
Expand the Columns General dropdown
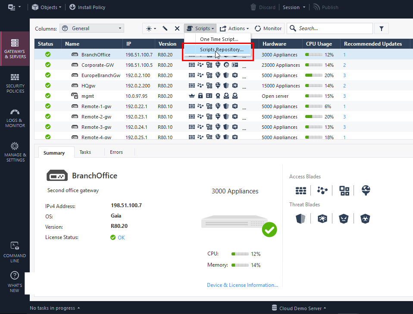[92, 28]
